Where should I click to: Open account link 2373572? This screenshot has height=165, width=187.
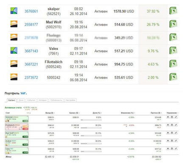[31, 77]
